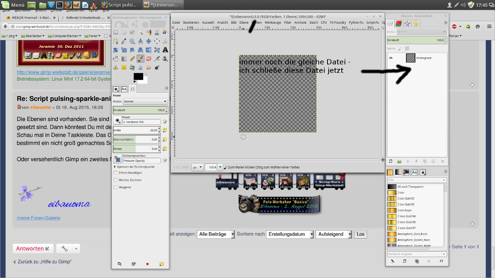The height and width of the screenshot is (278, 495).
Task: Refresh the gradients list
Action: click(x=441, y=261)
